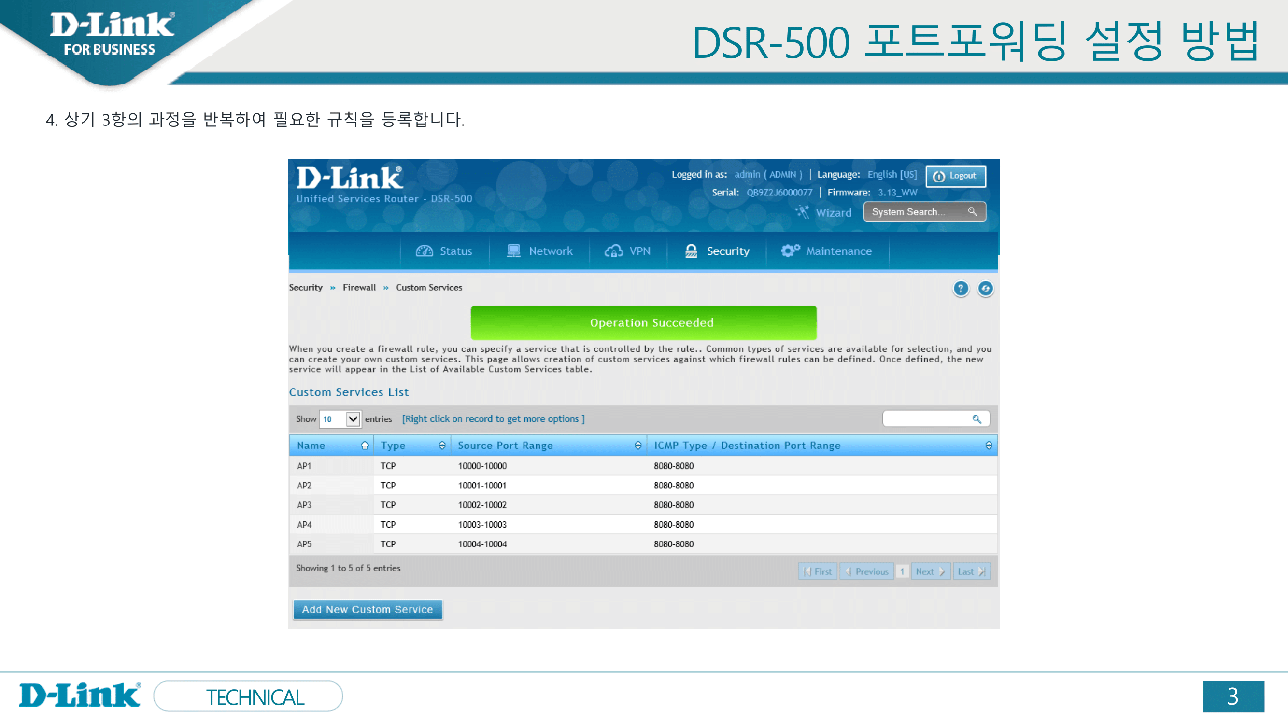Click Firewall breadcrumb
This screenshot has height=724, width=1288.
tap(359, 287)
